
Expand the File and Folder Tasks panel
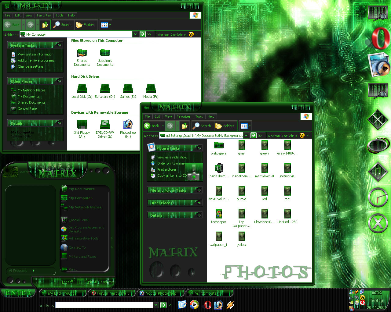coord(199,190)
